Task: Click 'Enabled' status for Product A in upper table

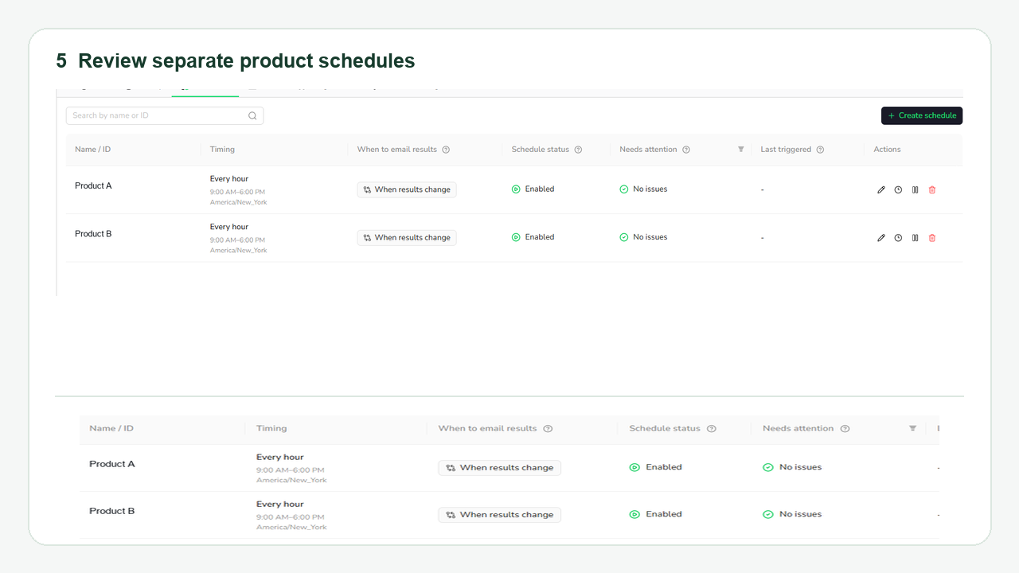Action: coord(533,189)
